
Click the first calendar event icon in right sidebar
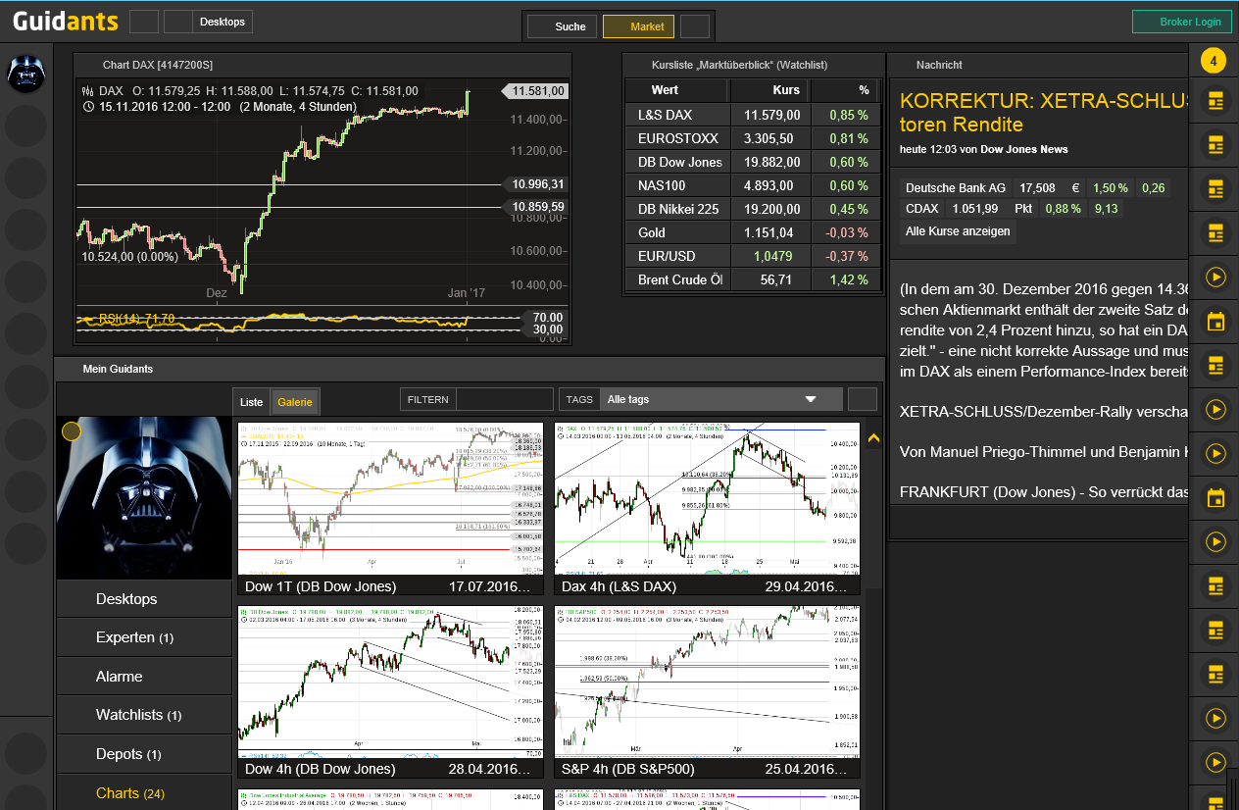(1215, 322)
